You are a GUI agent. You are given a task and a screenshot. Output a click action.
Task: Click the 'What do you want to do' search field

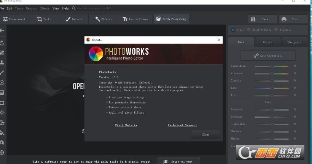click(94, 8)
